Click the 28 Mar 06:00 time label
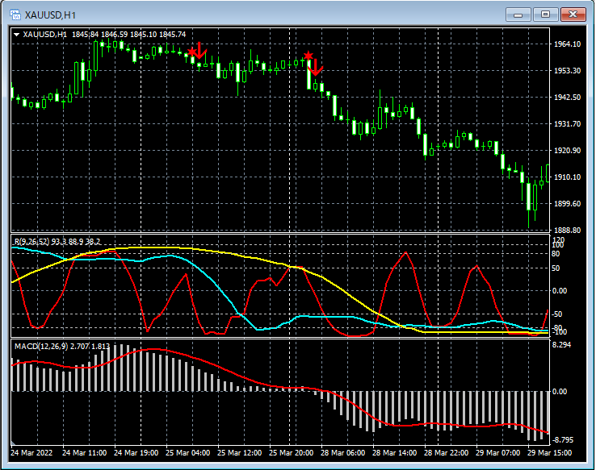Viewport: 596px width, 470px height. (343, 453)
